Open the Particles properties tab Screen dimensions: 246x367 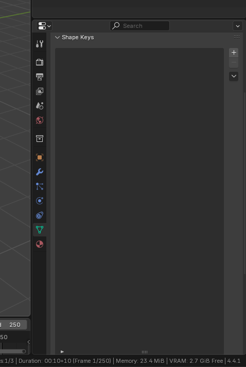point(40,186)
